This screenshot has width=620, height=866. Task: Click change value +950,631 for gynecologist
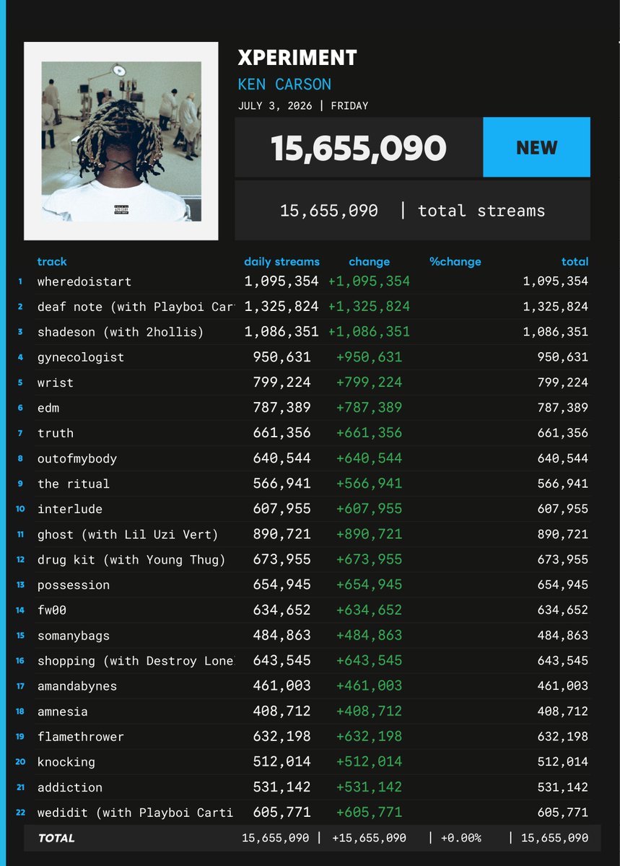(369, 357)
